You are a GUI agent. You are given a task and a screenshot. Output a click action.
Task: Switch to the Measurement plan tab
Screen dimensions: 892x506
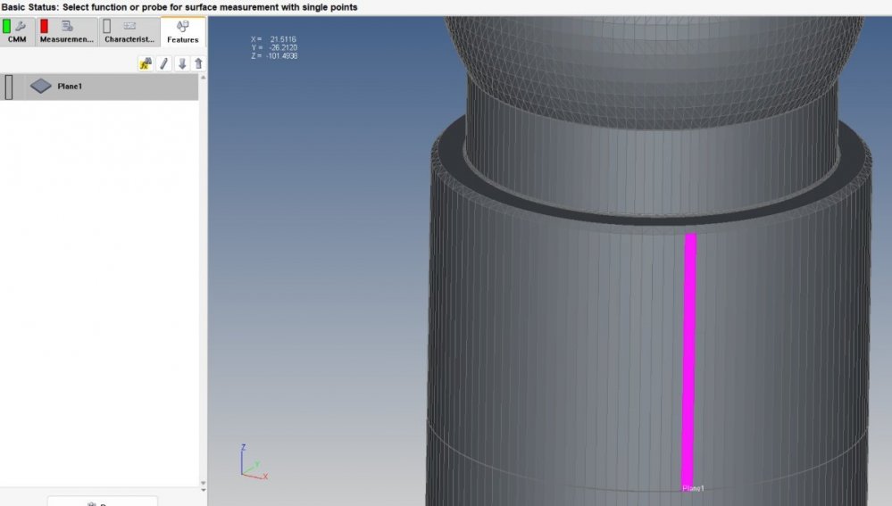pyautogui.click(x=68, y=32)
